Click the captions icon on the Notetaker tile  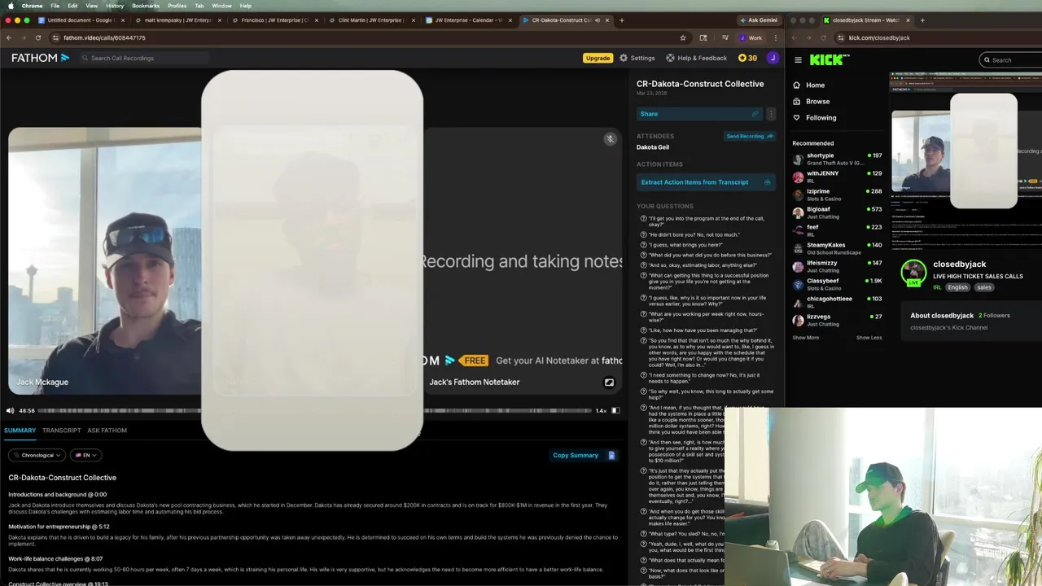[609, 382]
